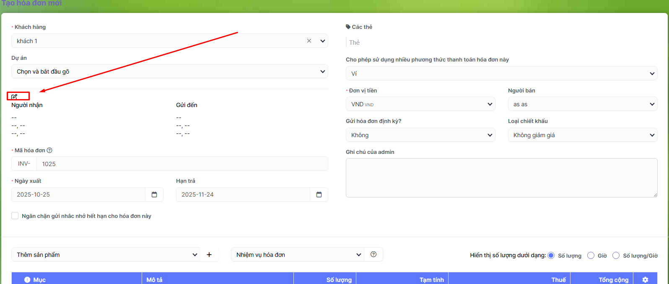669x284 pixels.
Task: Click the info icon in Mục column header
Action: [x=27, y=280]
